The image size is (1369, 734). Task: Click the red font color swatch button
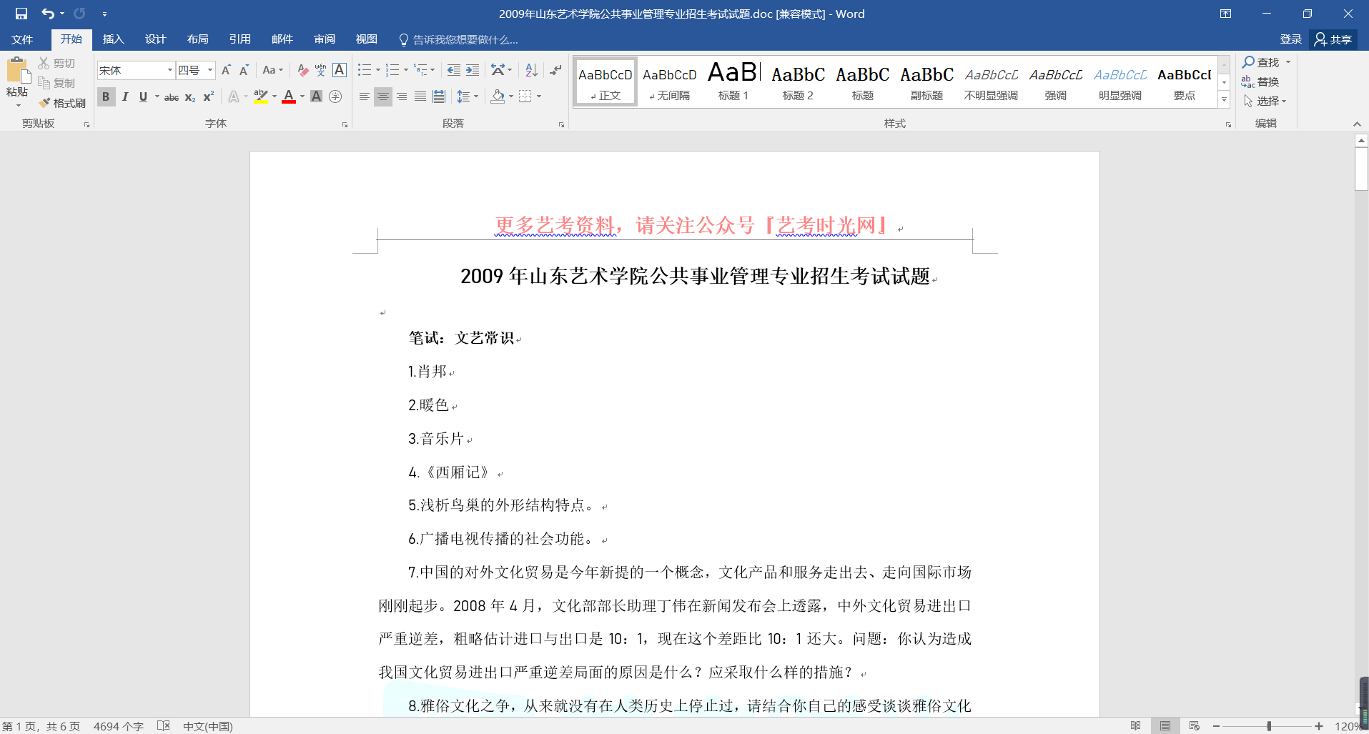point(289,97)
